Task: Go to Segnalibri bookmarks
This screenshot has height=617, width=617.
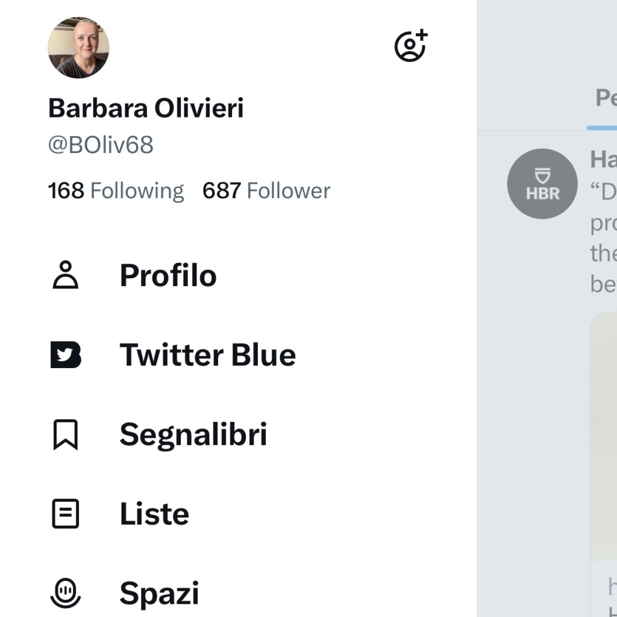Action: pos(193,434)
